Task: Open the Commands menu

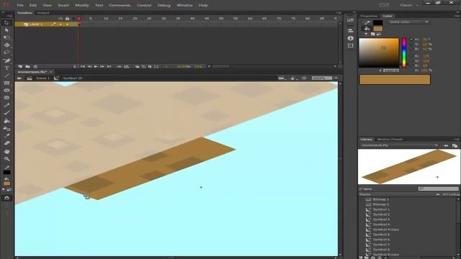Action: (120, 5)
